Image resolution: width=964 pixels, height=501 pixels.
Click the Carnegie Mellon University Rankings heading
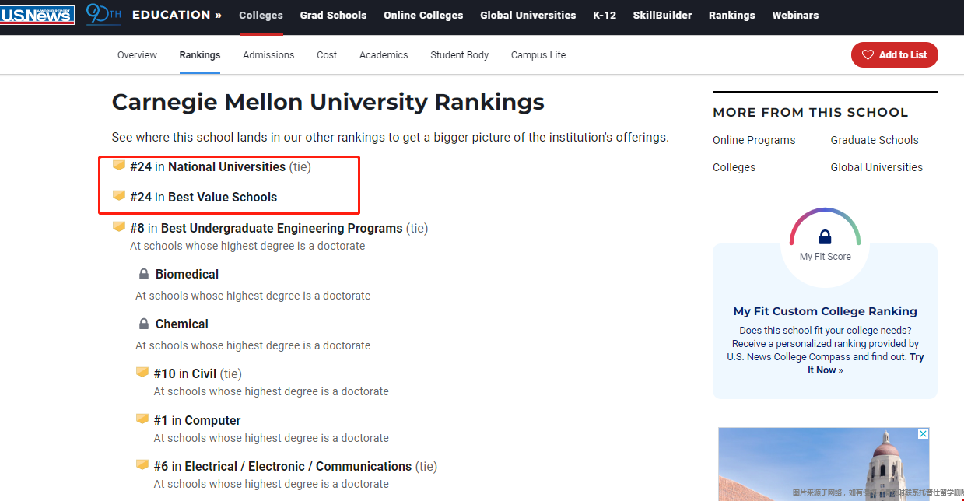[x=328, y=102]
